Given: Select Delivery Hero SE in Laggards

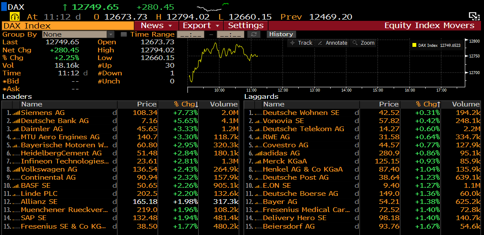Looking at the screenshot, I should coord(295,218).
